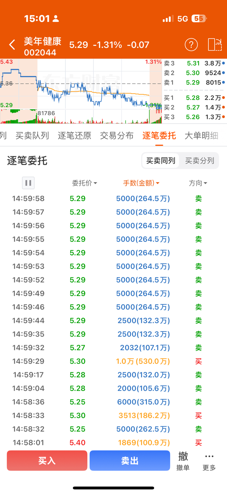
Task: Select 逐笔委托 tab
Action: 159,135
